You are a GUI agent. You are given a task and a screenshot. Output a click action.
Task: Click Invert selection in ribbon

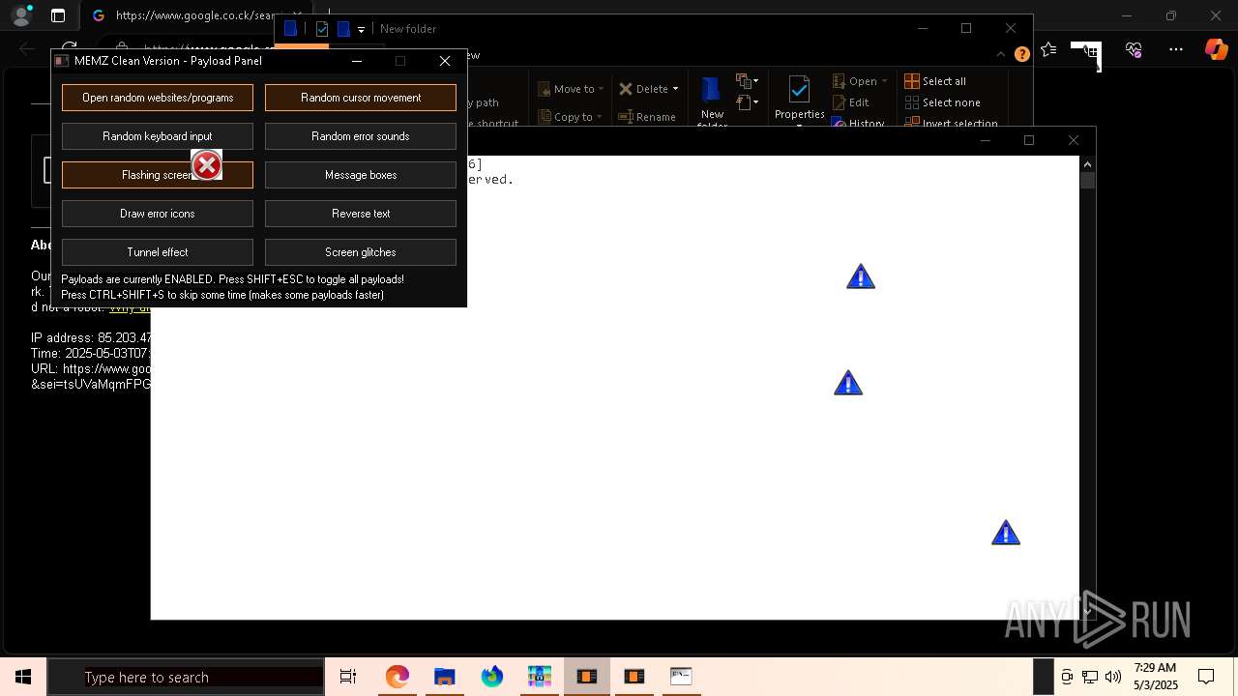click(x=951, y=124)
